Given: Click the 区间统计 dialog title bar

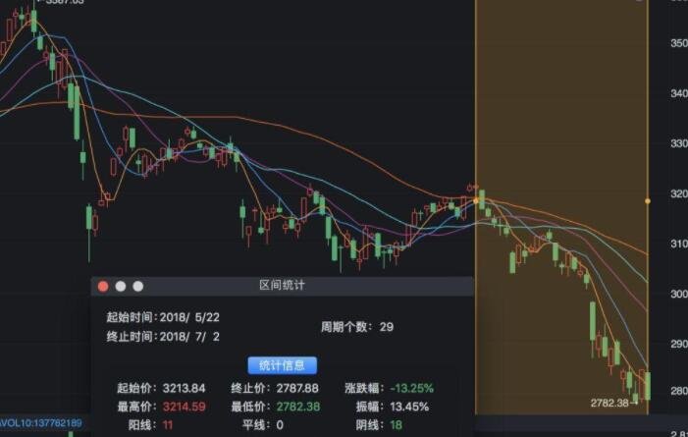Looking at the screenshot, I should coord(283,286).
